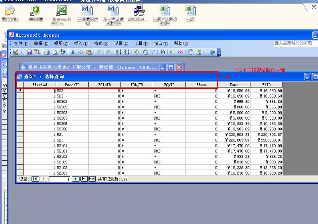Click the 查询1 window title icon

point(20,77)
